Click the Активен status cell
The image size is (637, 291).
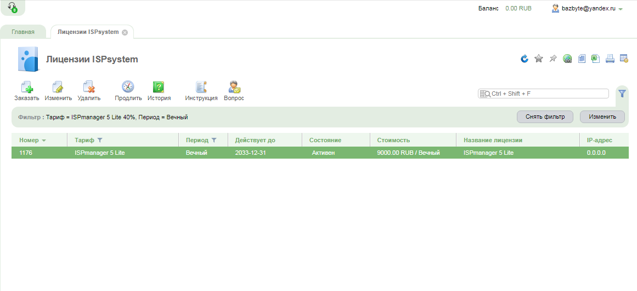click(323, 153)
